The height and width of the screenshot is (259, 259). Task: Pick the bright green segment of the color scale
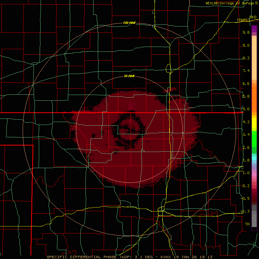254,139
